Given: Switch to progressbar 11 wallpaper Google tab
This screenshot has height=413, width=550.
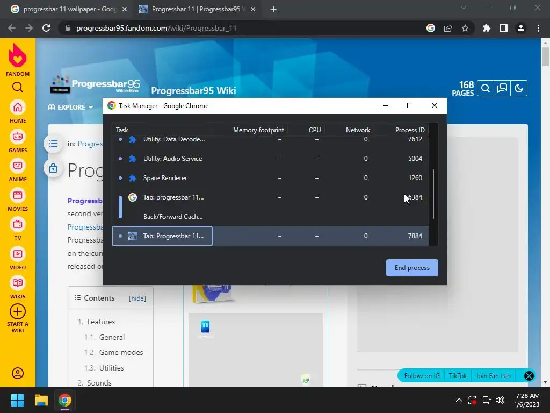Looking at the screenshot, I should click(69, 9).
